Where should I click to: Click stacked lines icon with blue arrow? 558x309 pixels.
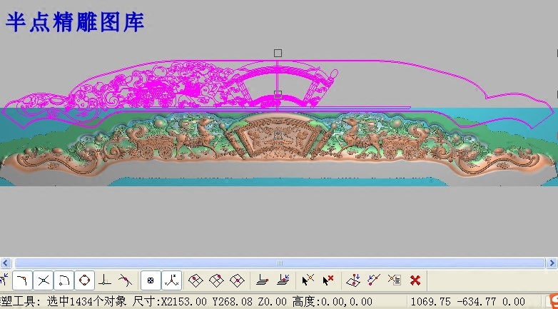click(x=283, y=280)
